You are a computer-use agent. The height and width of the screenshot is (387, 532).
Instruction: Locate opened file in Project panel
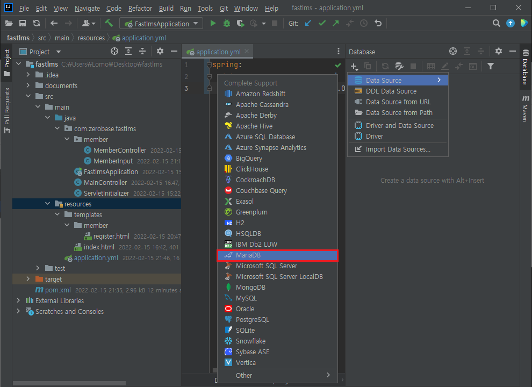[114, 52]
